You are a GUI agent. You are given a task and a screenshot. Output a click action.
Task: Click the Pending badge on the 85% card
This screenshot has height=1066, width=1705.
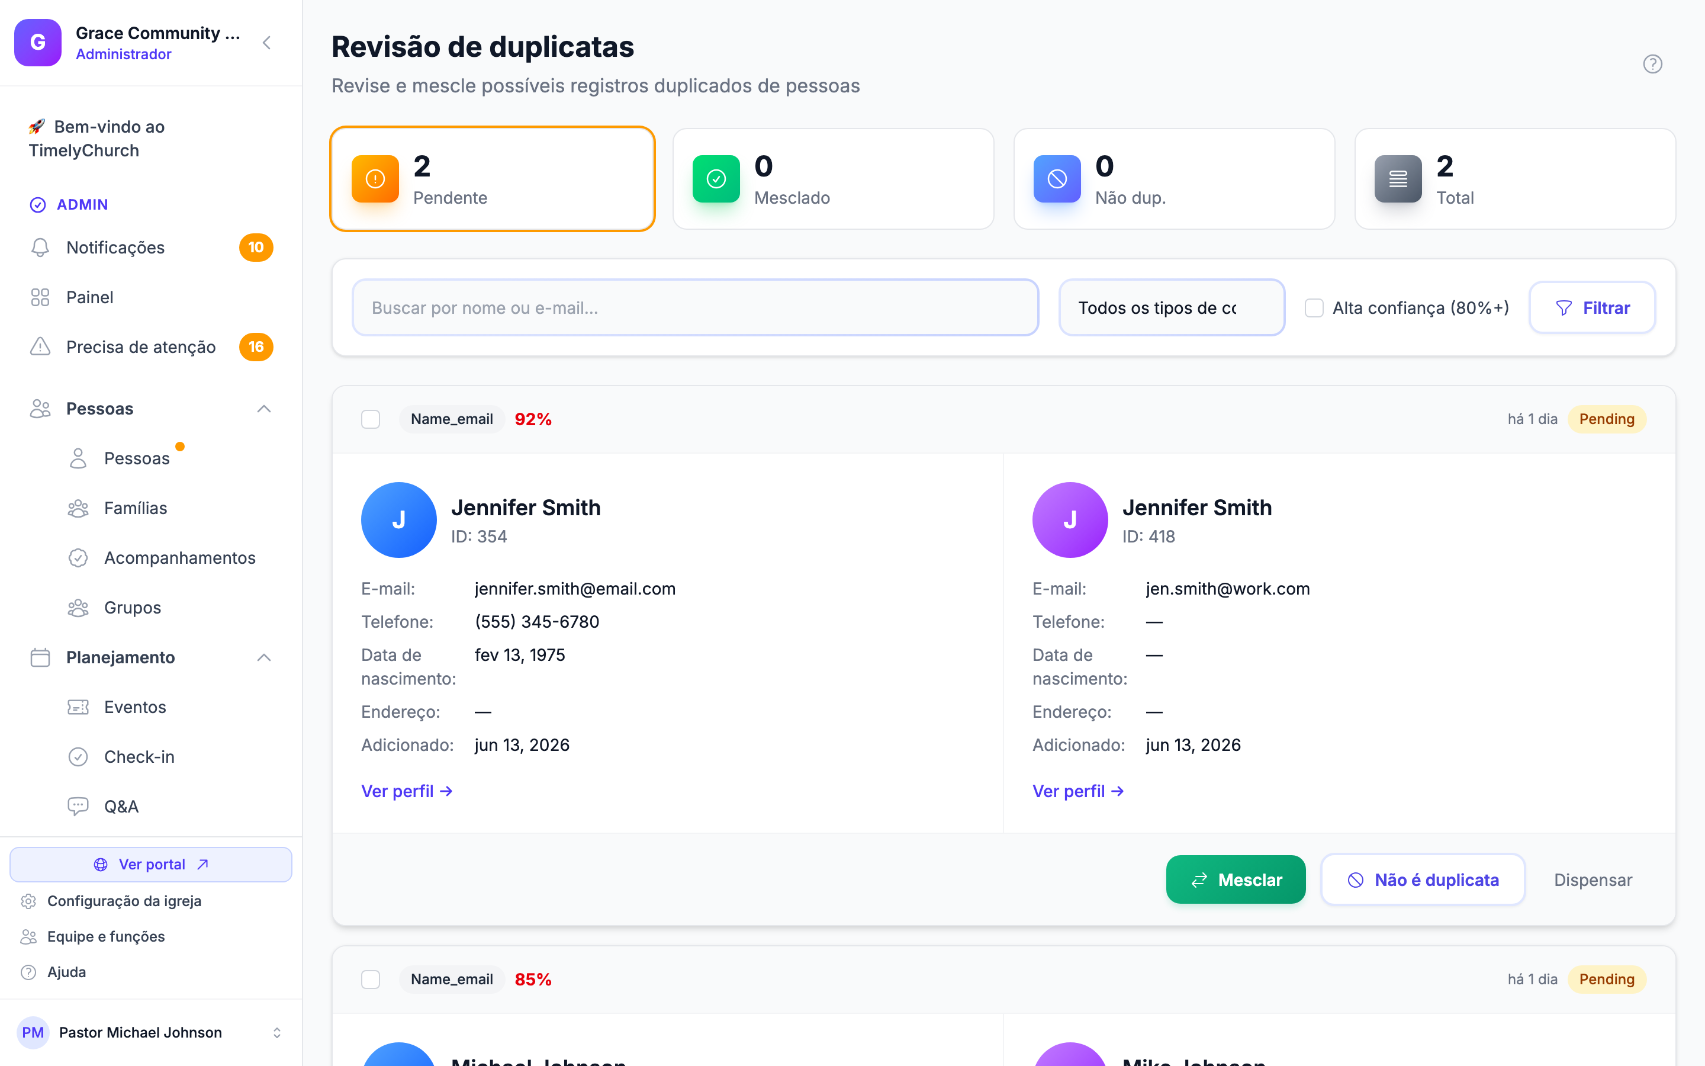click(1606, 980)
